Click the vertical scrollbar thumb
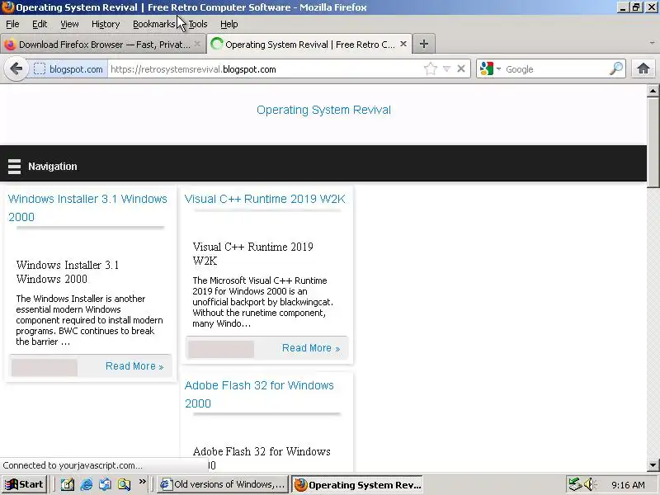Viewport: 660px width, 495px height. tap(653, 142)
